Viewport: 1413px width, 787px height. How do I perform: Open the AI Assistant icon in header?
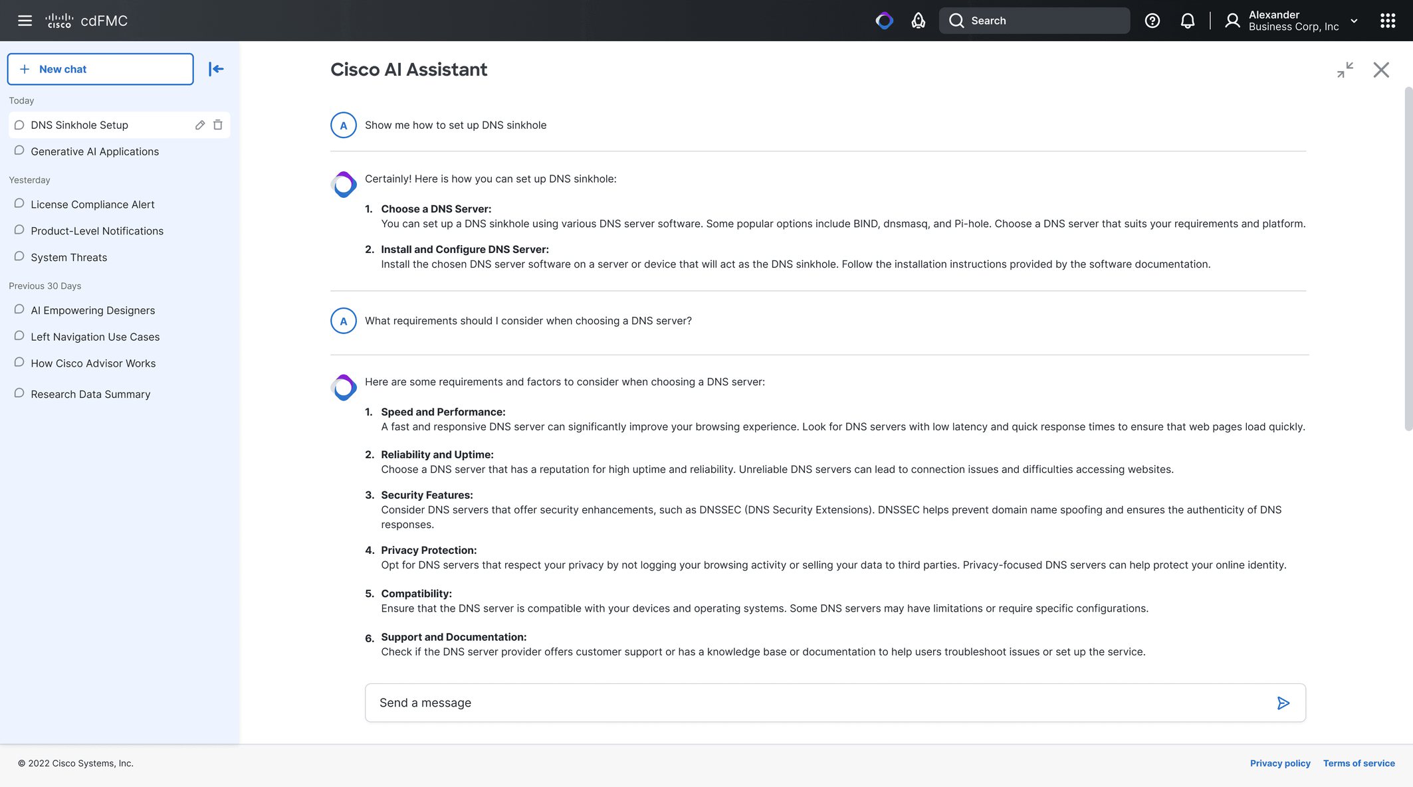click(884, 21)
